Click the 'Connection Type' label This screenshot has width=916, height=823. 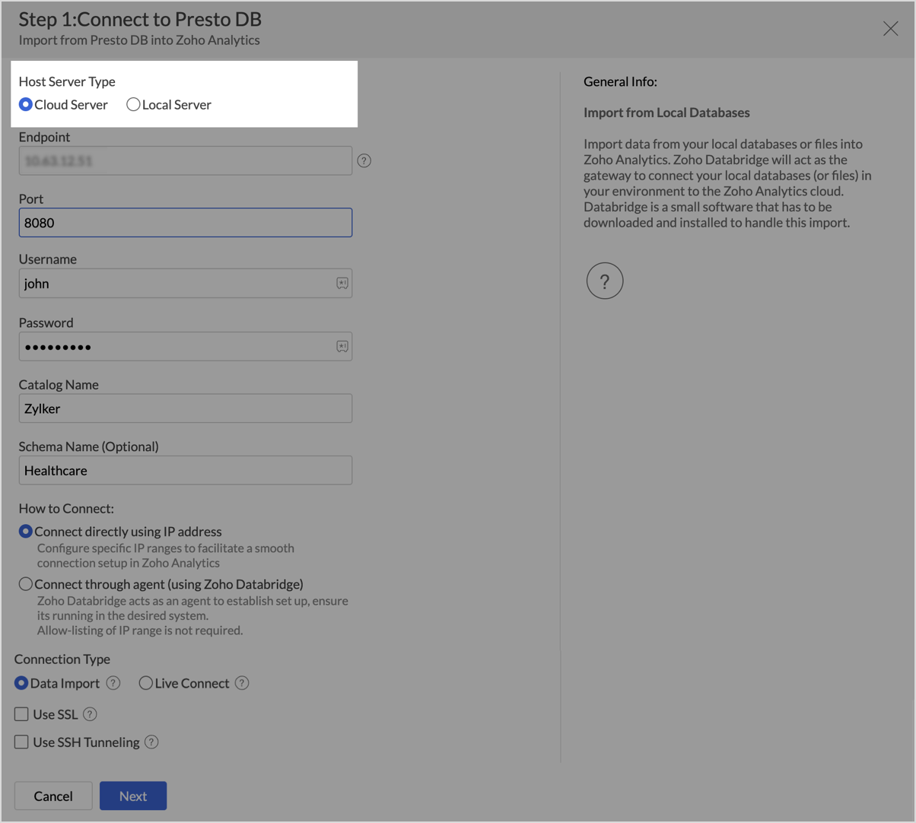pyautogui.click(x=62, y=659)
